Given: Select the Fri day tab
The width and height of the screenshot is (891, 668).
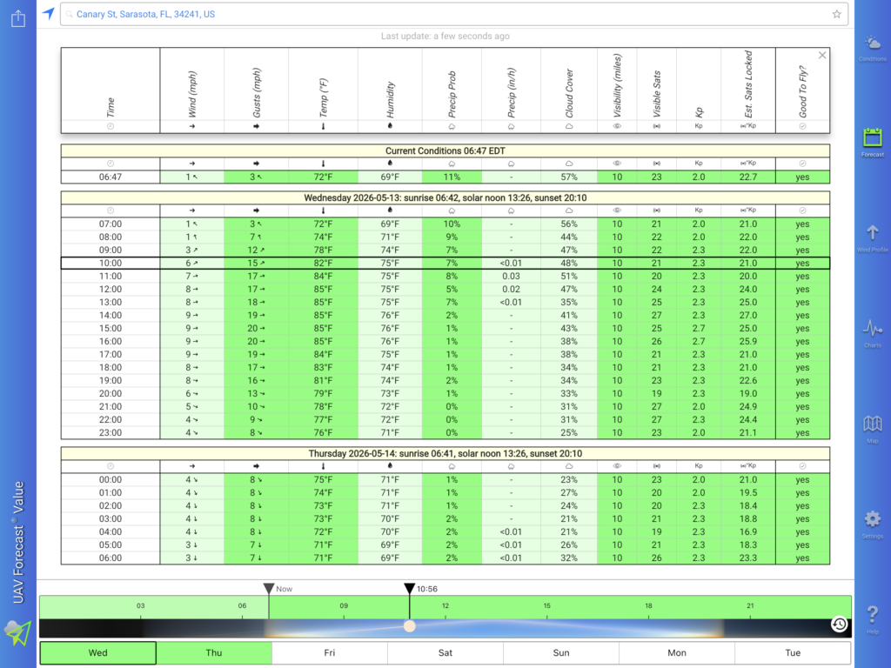Looking at the screenshot, I should click(x=330, y=652).
